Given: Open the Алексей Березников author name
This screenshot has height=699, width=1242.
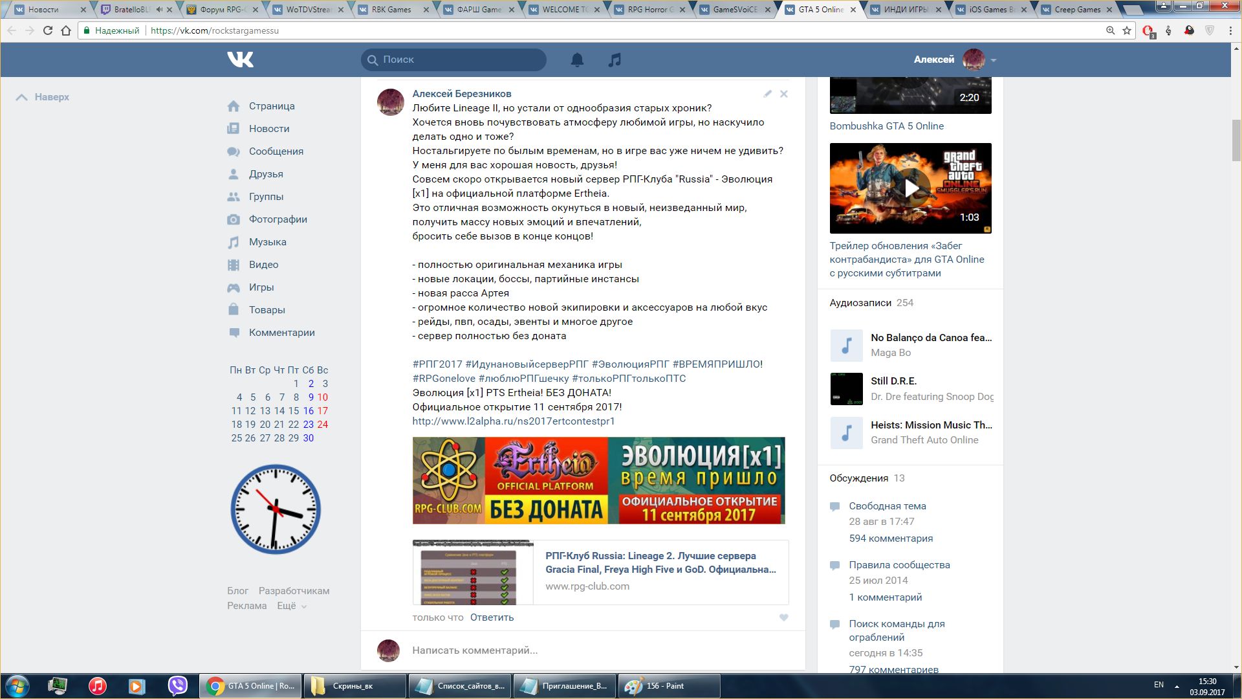Looking at the screenshot, I should point(462,94).
